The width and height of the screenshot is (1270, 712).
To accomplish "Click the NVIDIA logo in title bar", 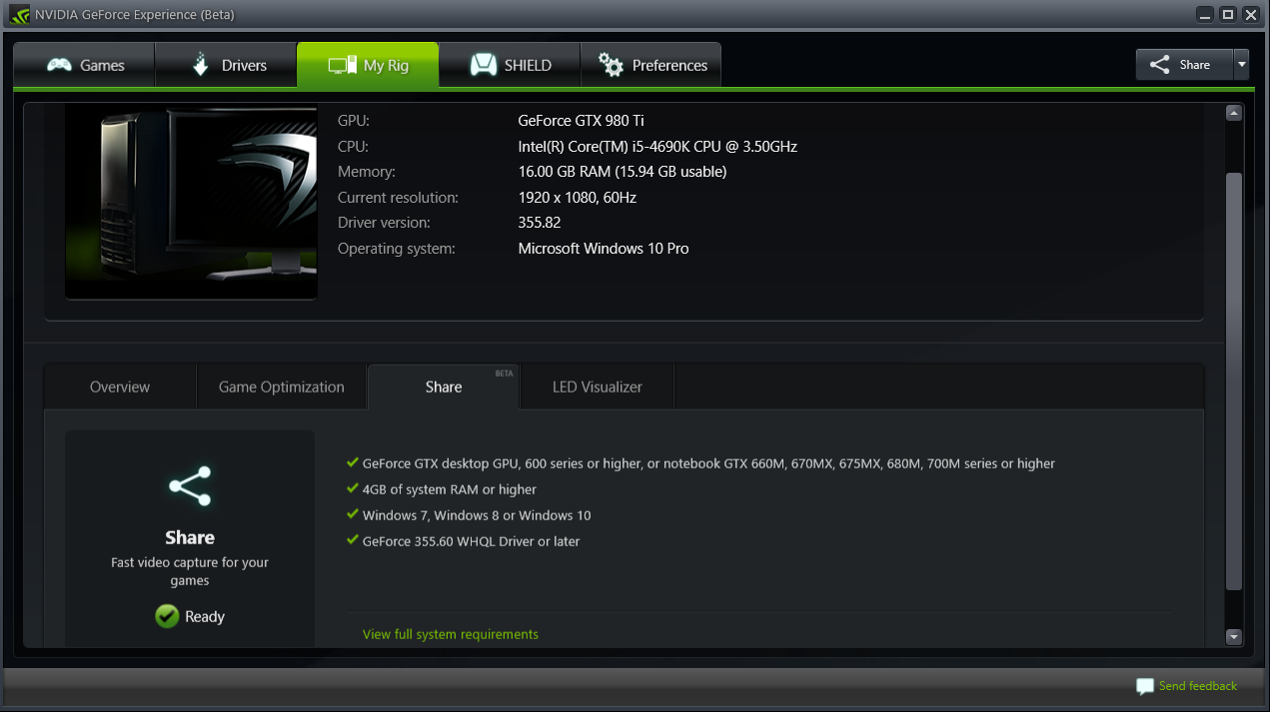I will [x=19, y=14].
